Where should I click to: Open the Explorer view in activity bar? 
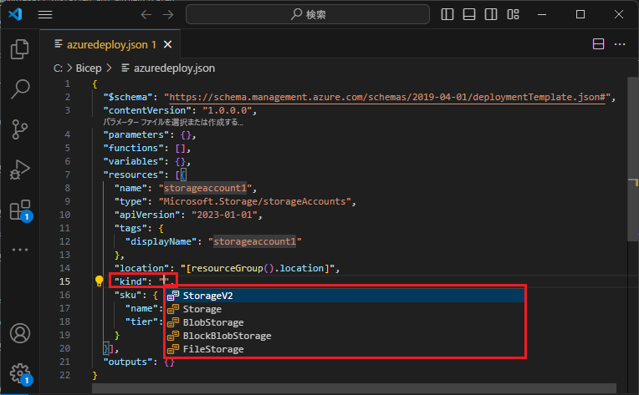(x=19, y=49)
